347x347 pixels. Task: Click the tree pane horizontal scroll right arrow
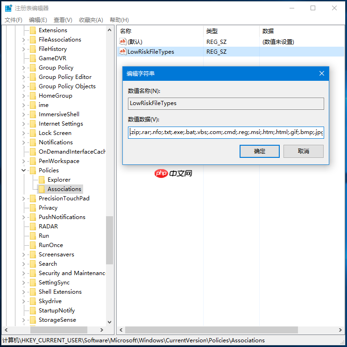pyautogui.click(x=101, y=330)
